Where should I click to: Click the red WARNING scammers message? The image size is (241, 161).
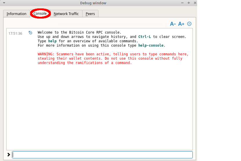(x=113, y=58)
